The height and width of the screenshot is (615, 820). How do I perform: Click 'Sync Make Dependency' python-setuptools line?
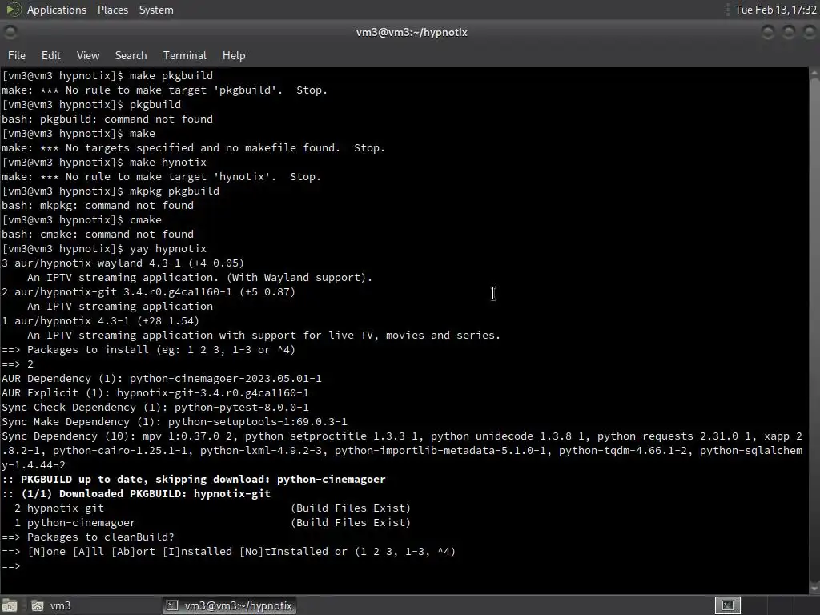[174, 421]
